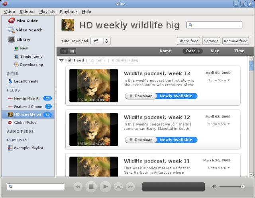Sort by Name column
The image size is (255, 198).
pyautogui.click(x=165, y=51)
